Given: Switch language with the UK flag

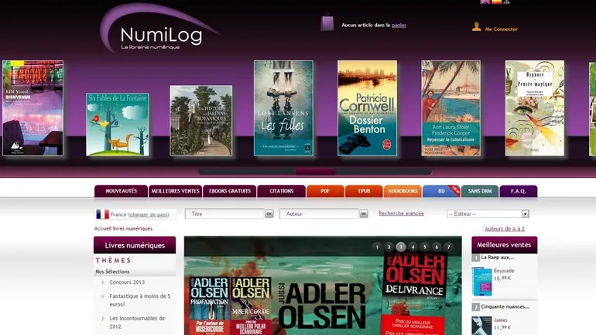Looking at the screenshot, I should [x=485, y=2].
